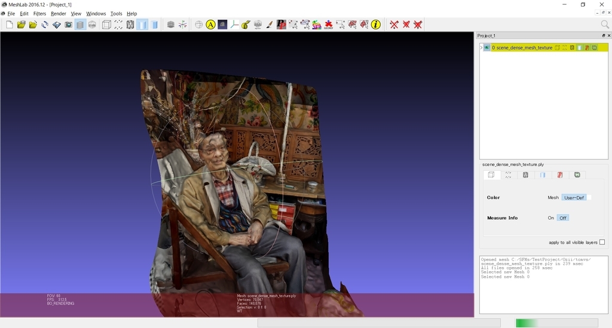Open the colorful align tool icon
Image resolution: width=612 pixels, height=328 pixels.
point(317,24)
